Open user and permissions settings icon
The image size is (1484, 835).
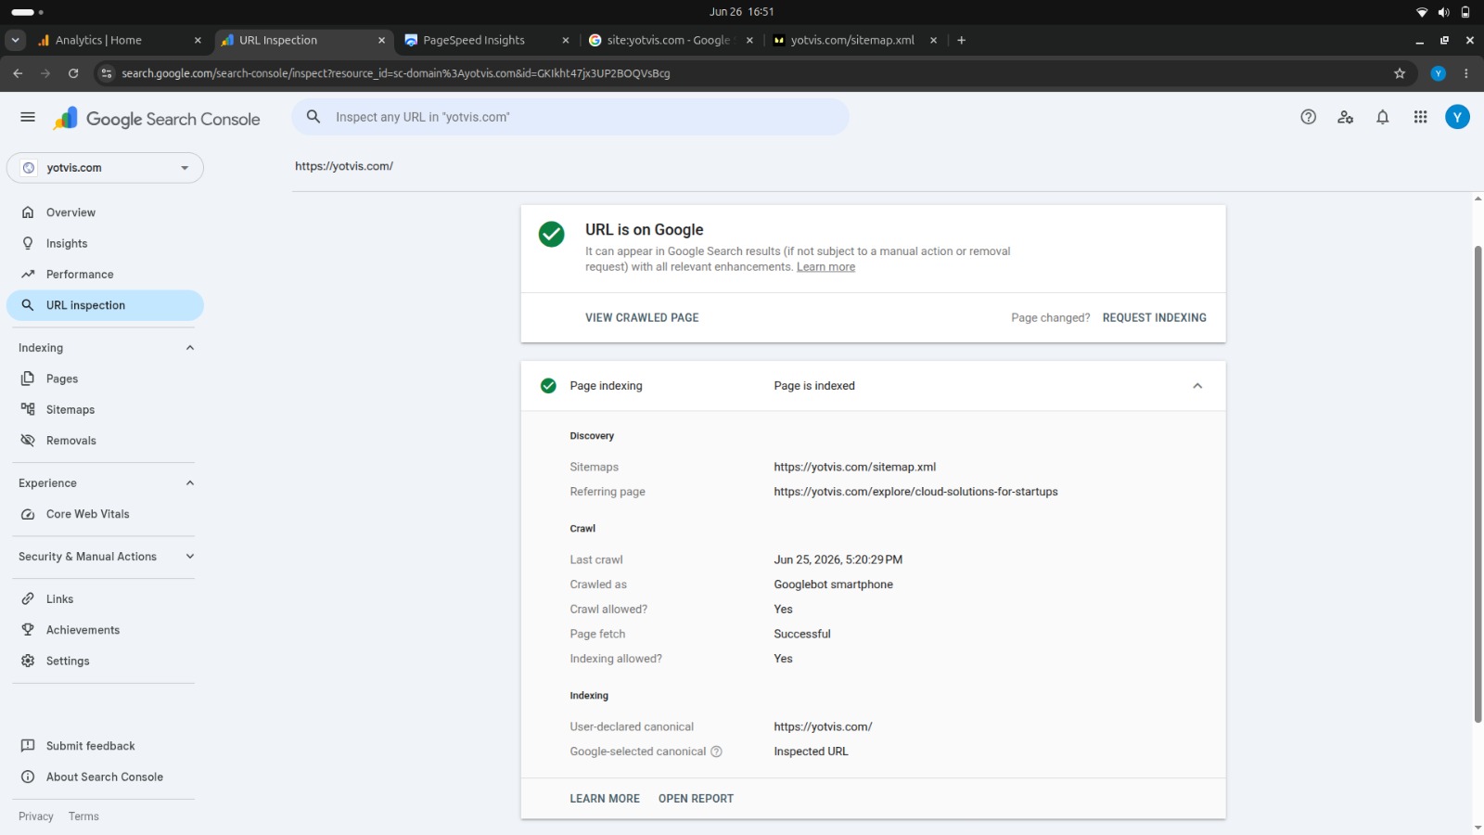(1345, 117)
